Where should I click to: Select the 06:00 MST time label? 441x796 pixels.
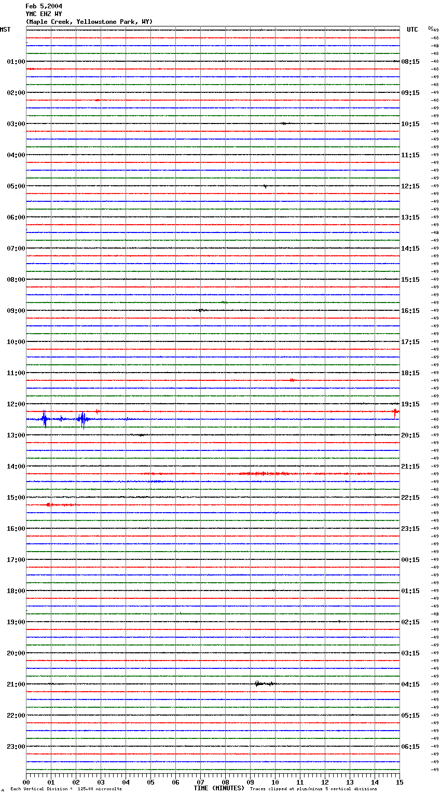[x=16, y=217]
